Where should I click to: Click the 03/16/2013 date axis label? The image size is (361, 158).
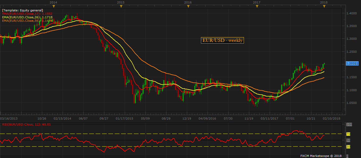click(x=9, y=118)
